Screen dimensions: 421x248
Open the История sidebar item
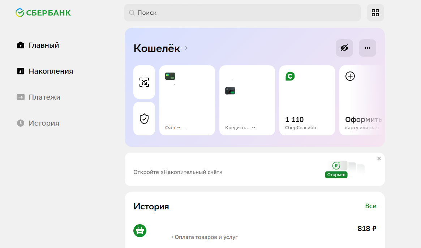click(x=38, y=123)
